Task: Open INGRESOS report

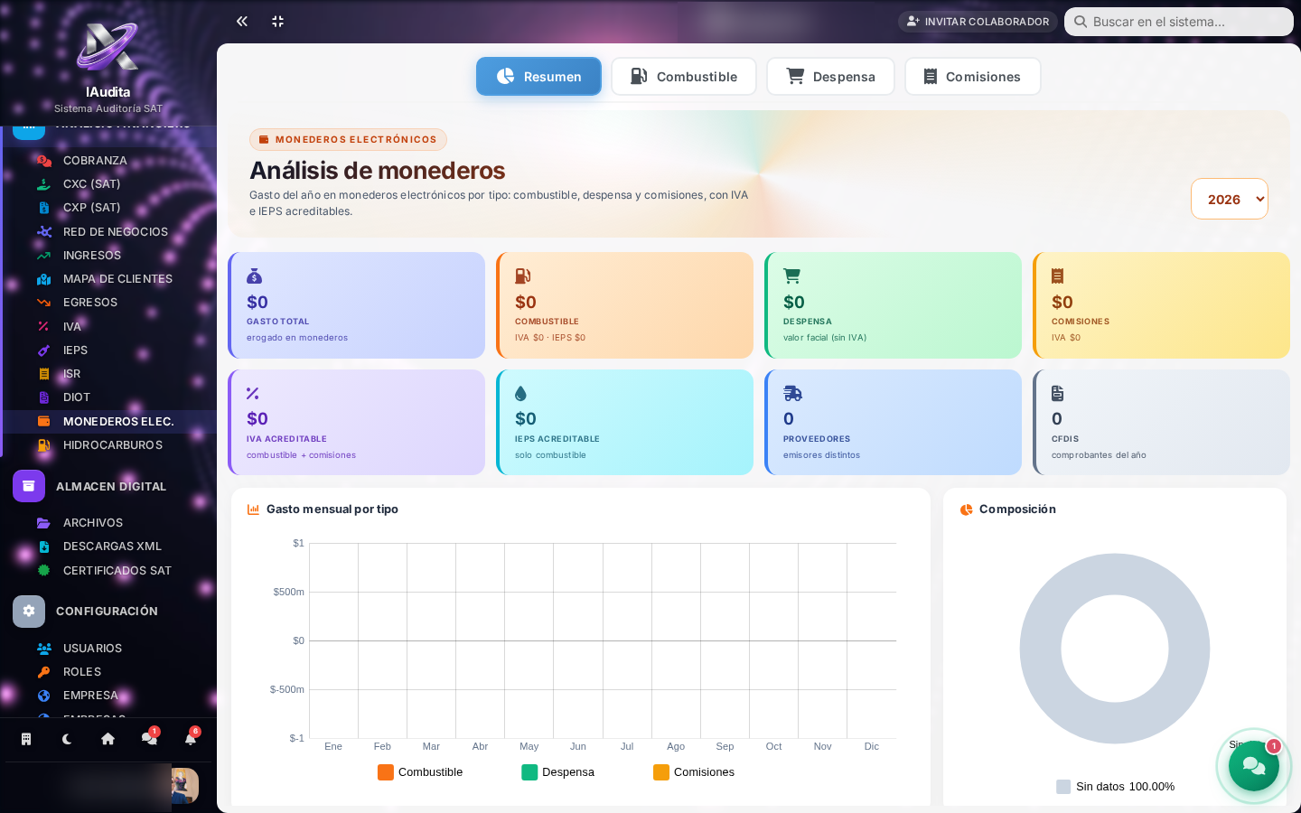Action: coord(108,255)
